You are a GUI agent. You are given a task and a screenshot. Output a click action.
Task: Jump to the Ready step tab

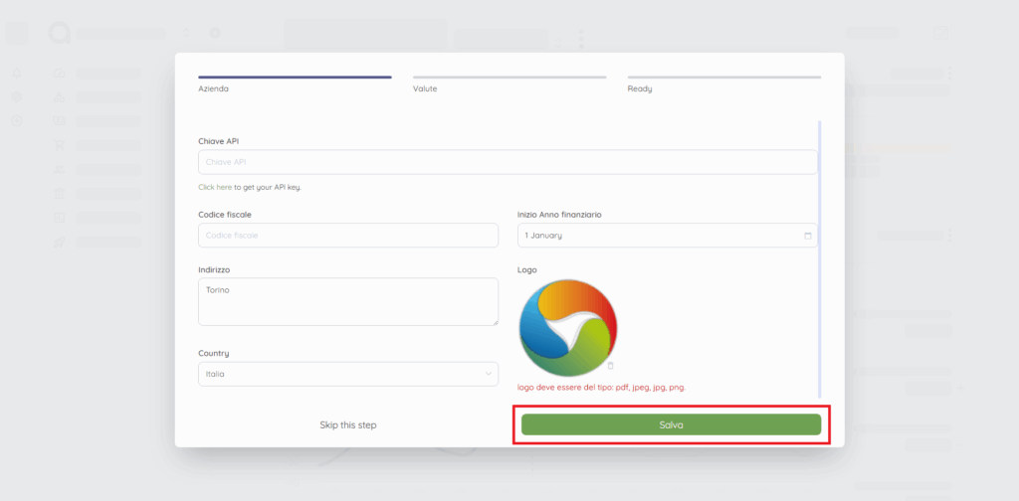[723, 82]
